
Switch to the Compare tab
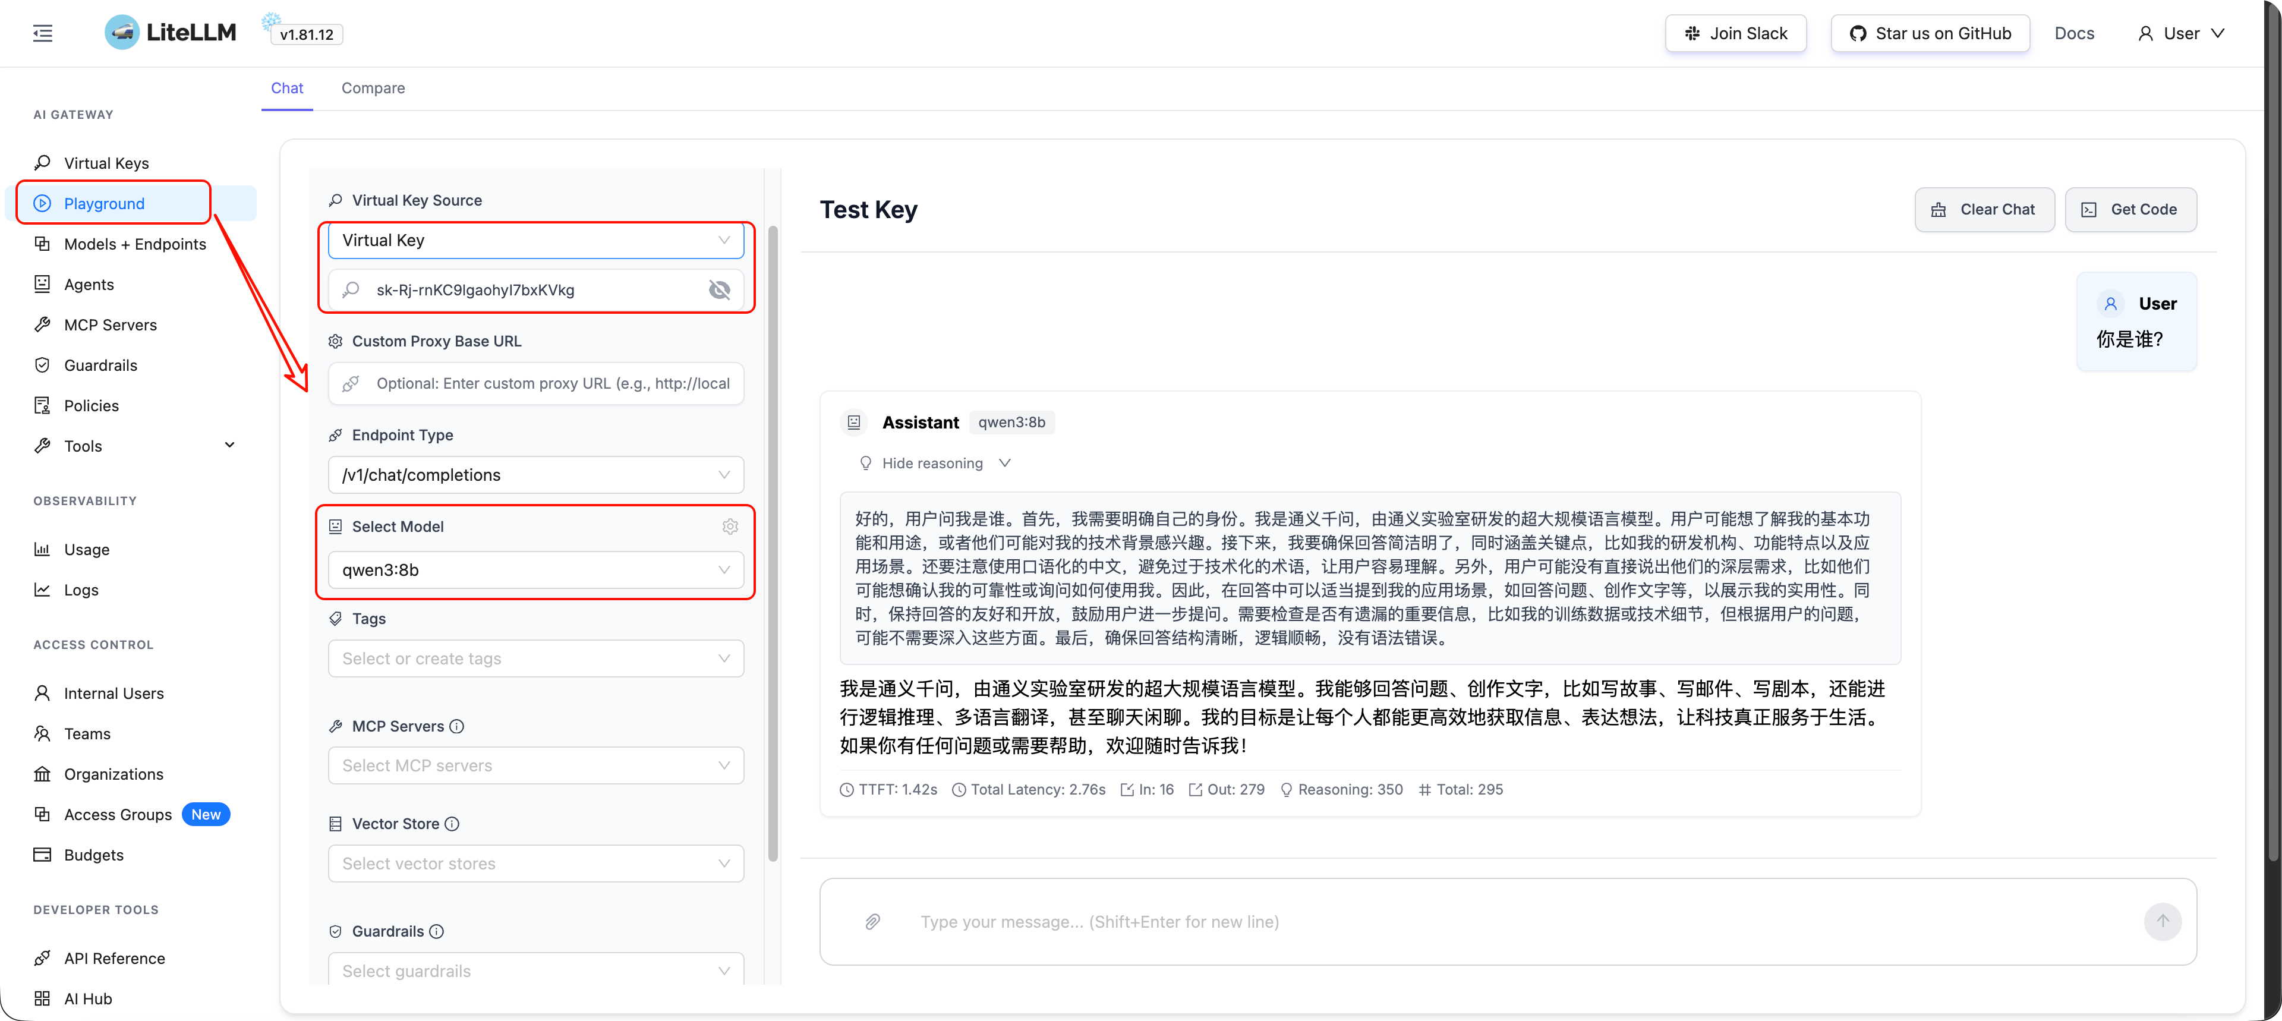click(373, 88)
